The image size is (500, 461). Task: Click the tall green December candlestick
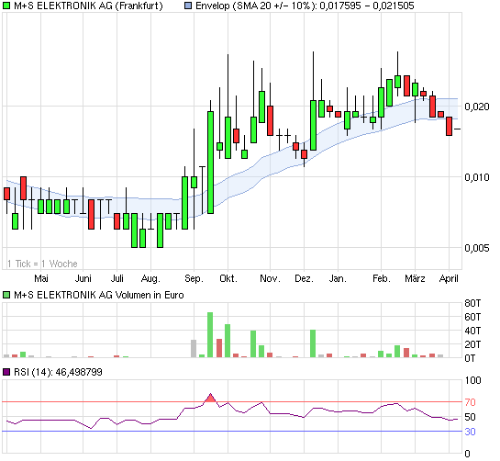(x=313, y=125)
